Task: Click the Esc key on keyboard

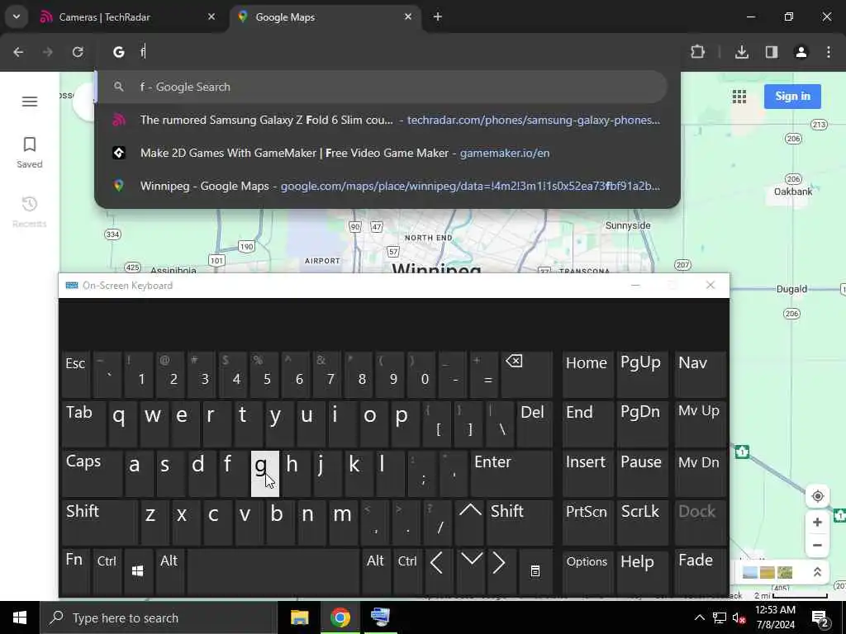Action: (x=75, y=374)
